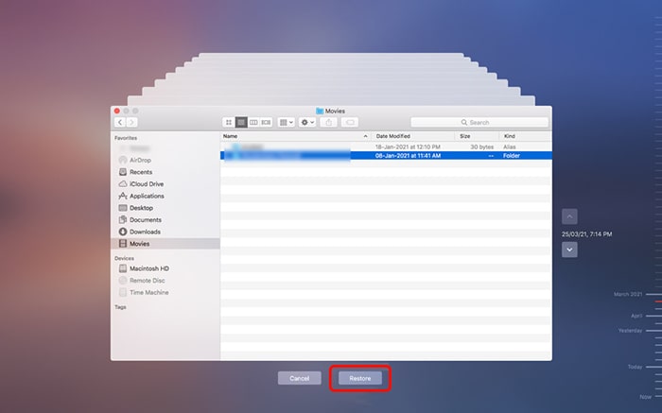Image resolution: width=662 pixels, height=413 pixels.
Task: Click the Search field in toolbar
Action: [x=479, y=122]
